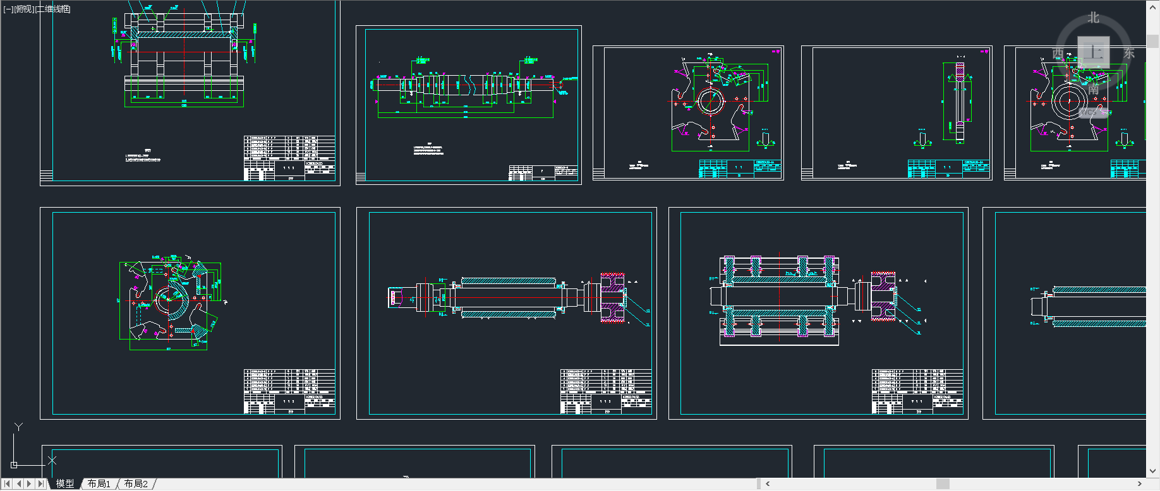This screenshot has height=491, width=1160.
Task: Open the 二维线框 visual style menu
Action: pyautogui.click(x=53, y=9)
